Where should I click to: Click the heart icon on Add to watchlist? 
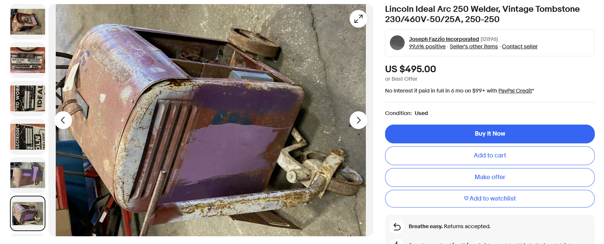tap(466, 198)
